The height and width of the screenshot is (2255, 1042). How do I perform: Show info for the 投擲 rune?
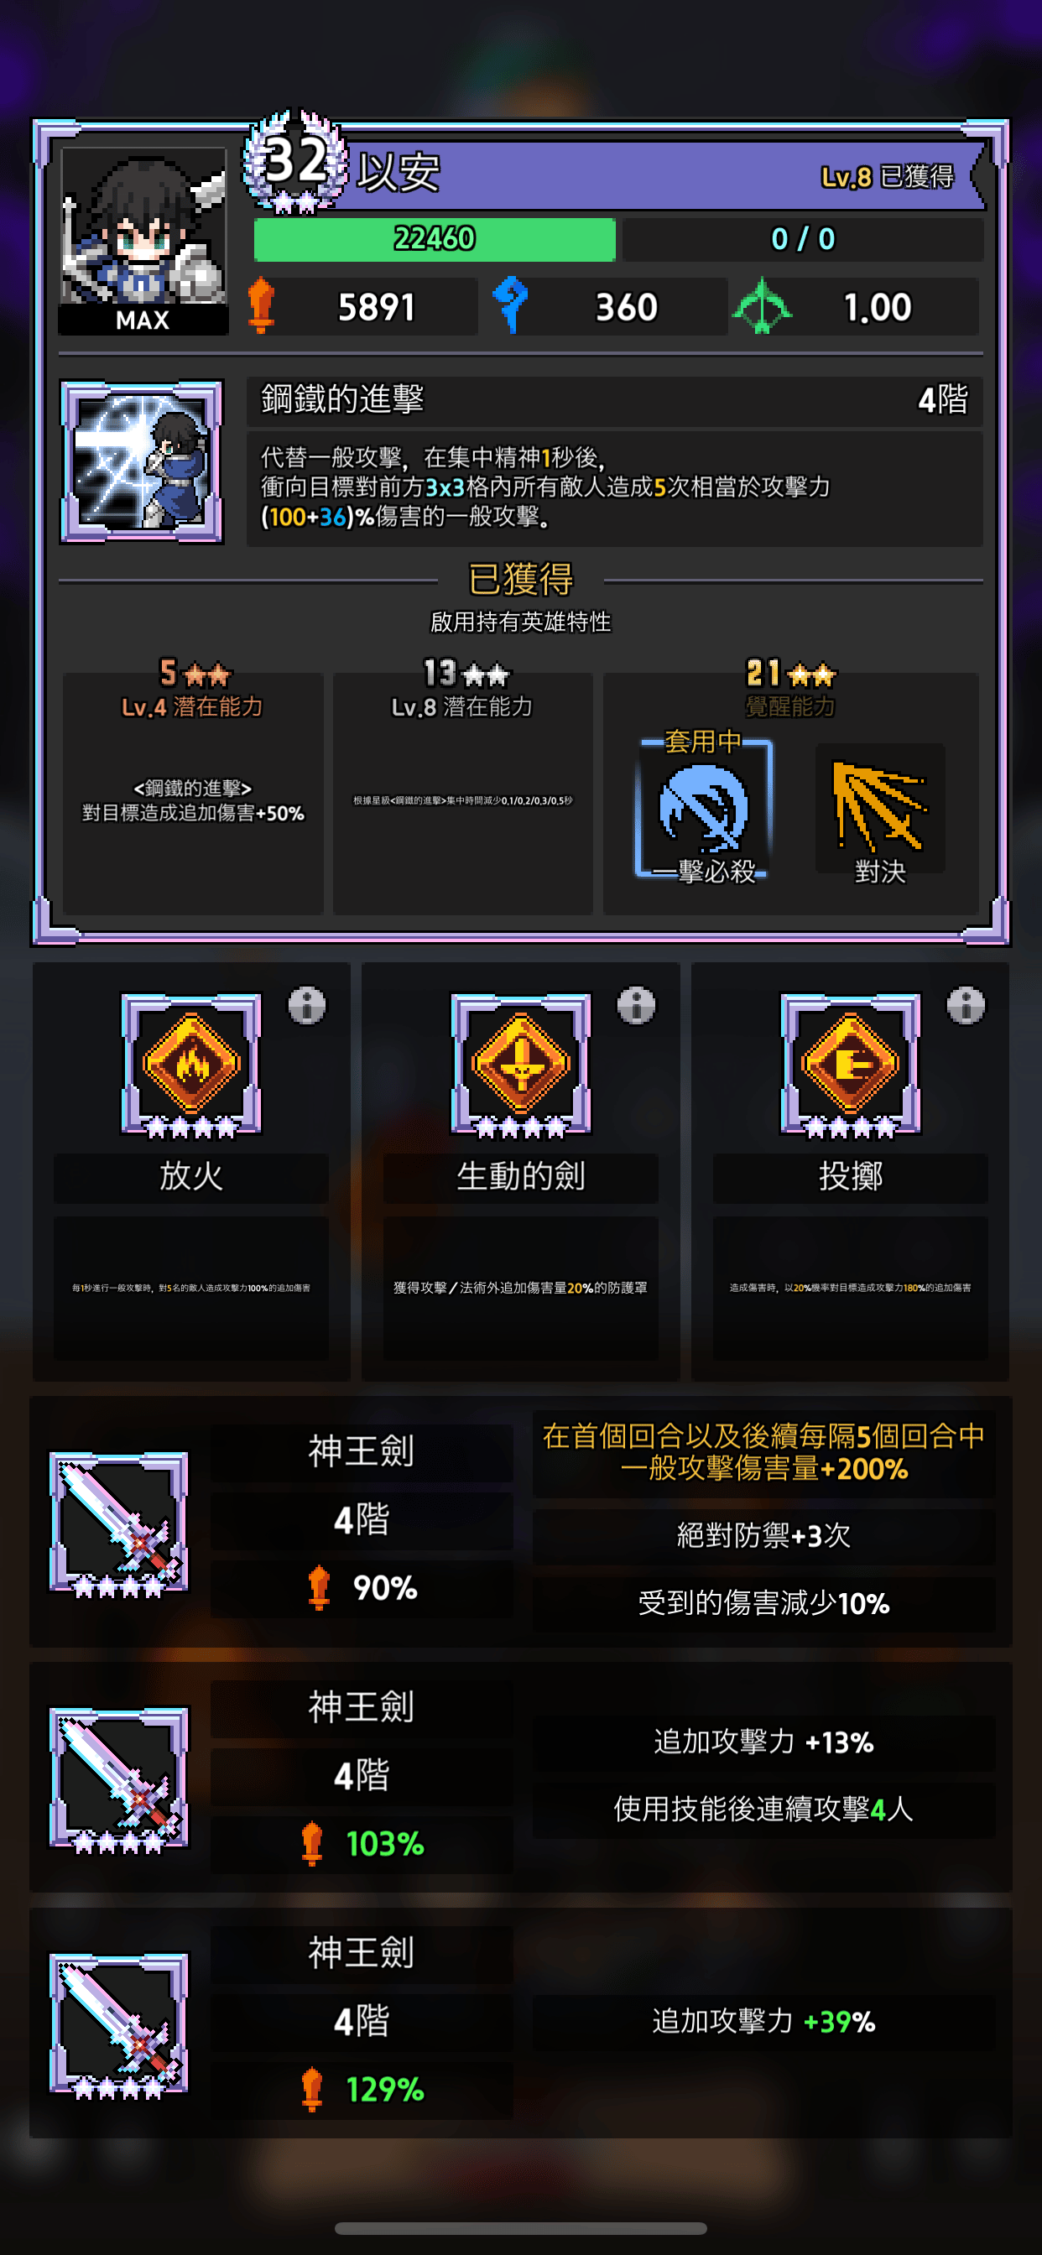(966, 1005)
